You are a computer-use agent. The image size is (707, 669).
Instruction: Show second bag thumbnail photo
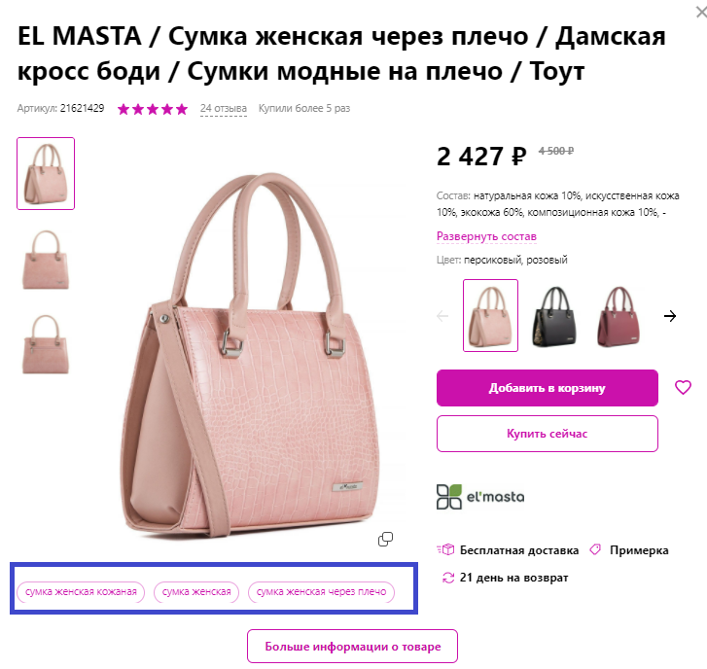click(x=46, y=260)
